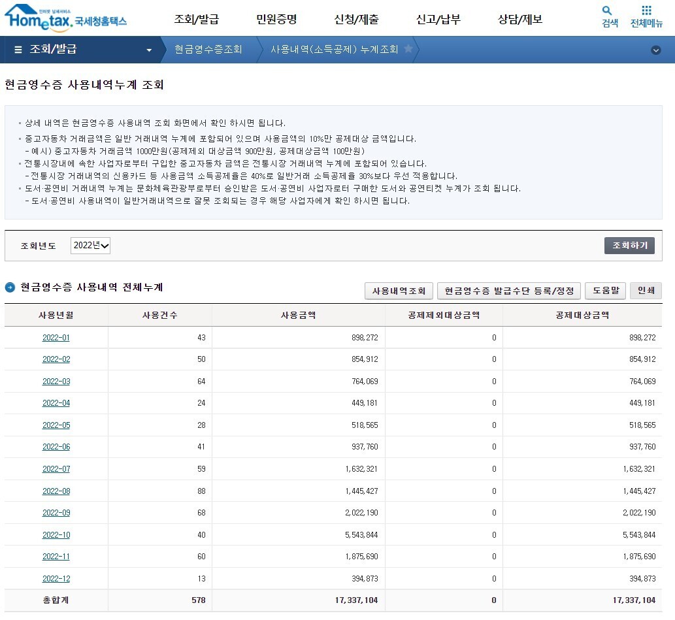The width and height of the screenshot is (675, 620).
Task: Open the 검색 search icon
Action: point(607,16)
